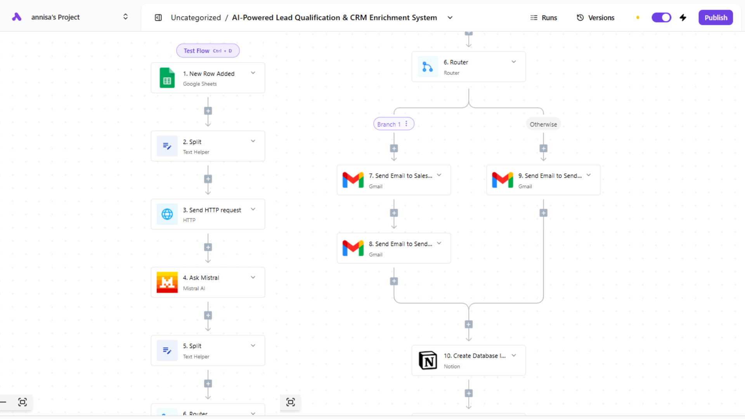Click the Publish button
The height and width of the screenshot is (419, 745).
tap(716, 17)
